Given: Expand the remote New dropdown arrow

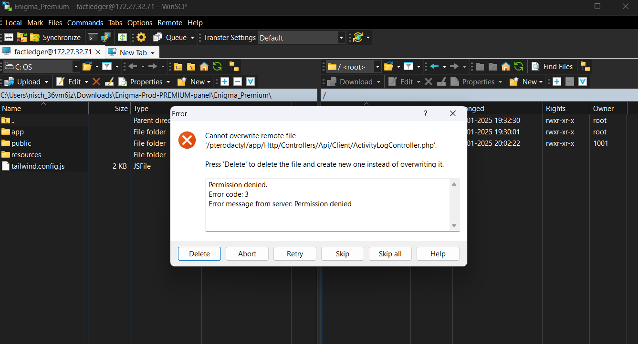Looking at the screenshot, I should (541, 82).
